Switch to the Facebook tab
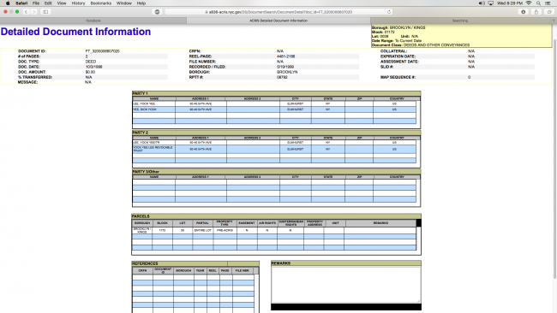Image resolution: width=557 pixels, height=313 pixels. click(93, 21)
